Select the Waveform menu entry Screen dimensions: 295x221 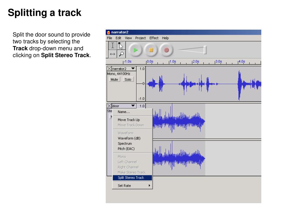tap(132, 133)
